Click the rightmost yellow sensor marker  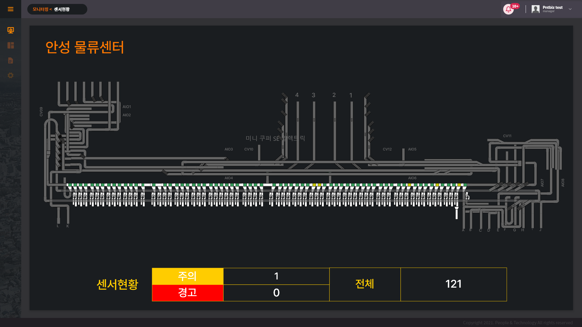pos(459,185)
